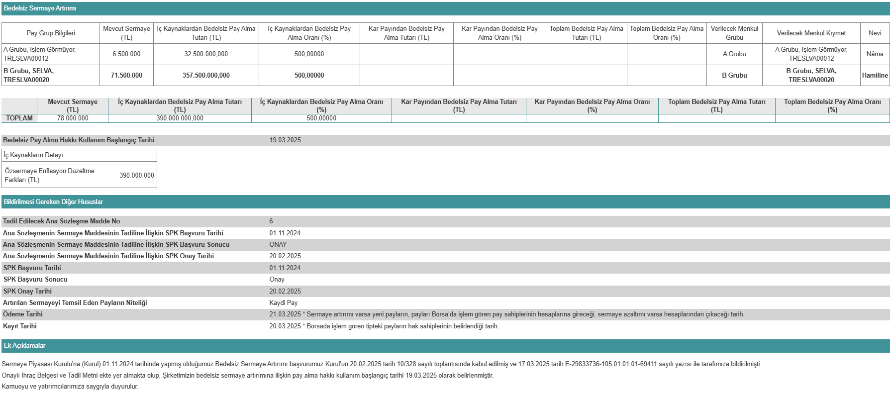Click the article number value 6
Screen dimensions: 892x398
click(x=271, y=221)
